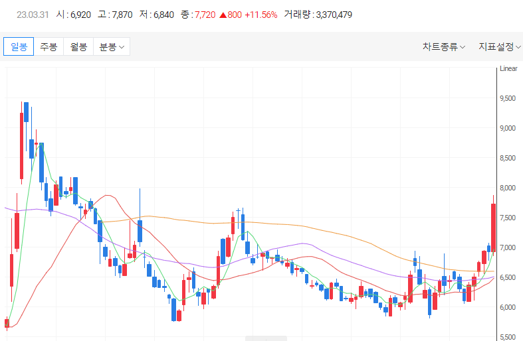Click the 7,500 price axis label
The image size is (523, 341).
[508, 218]
